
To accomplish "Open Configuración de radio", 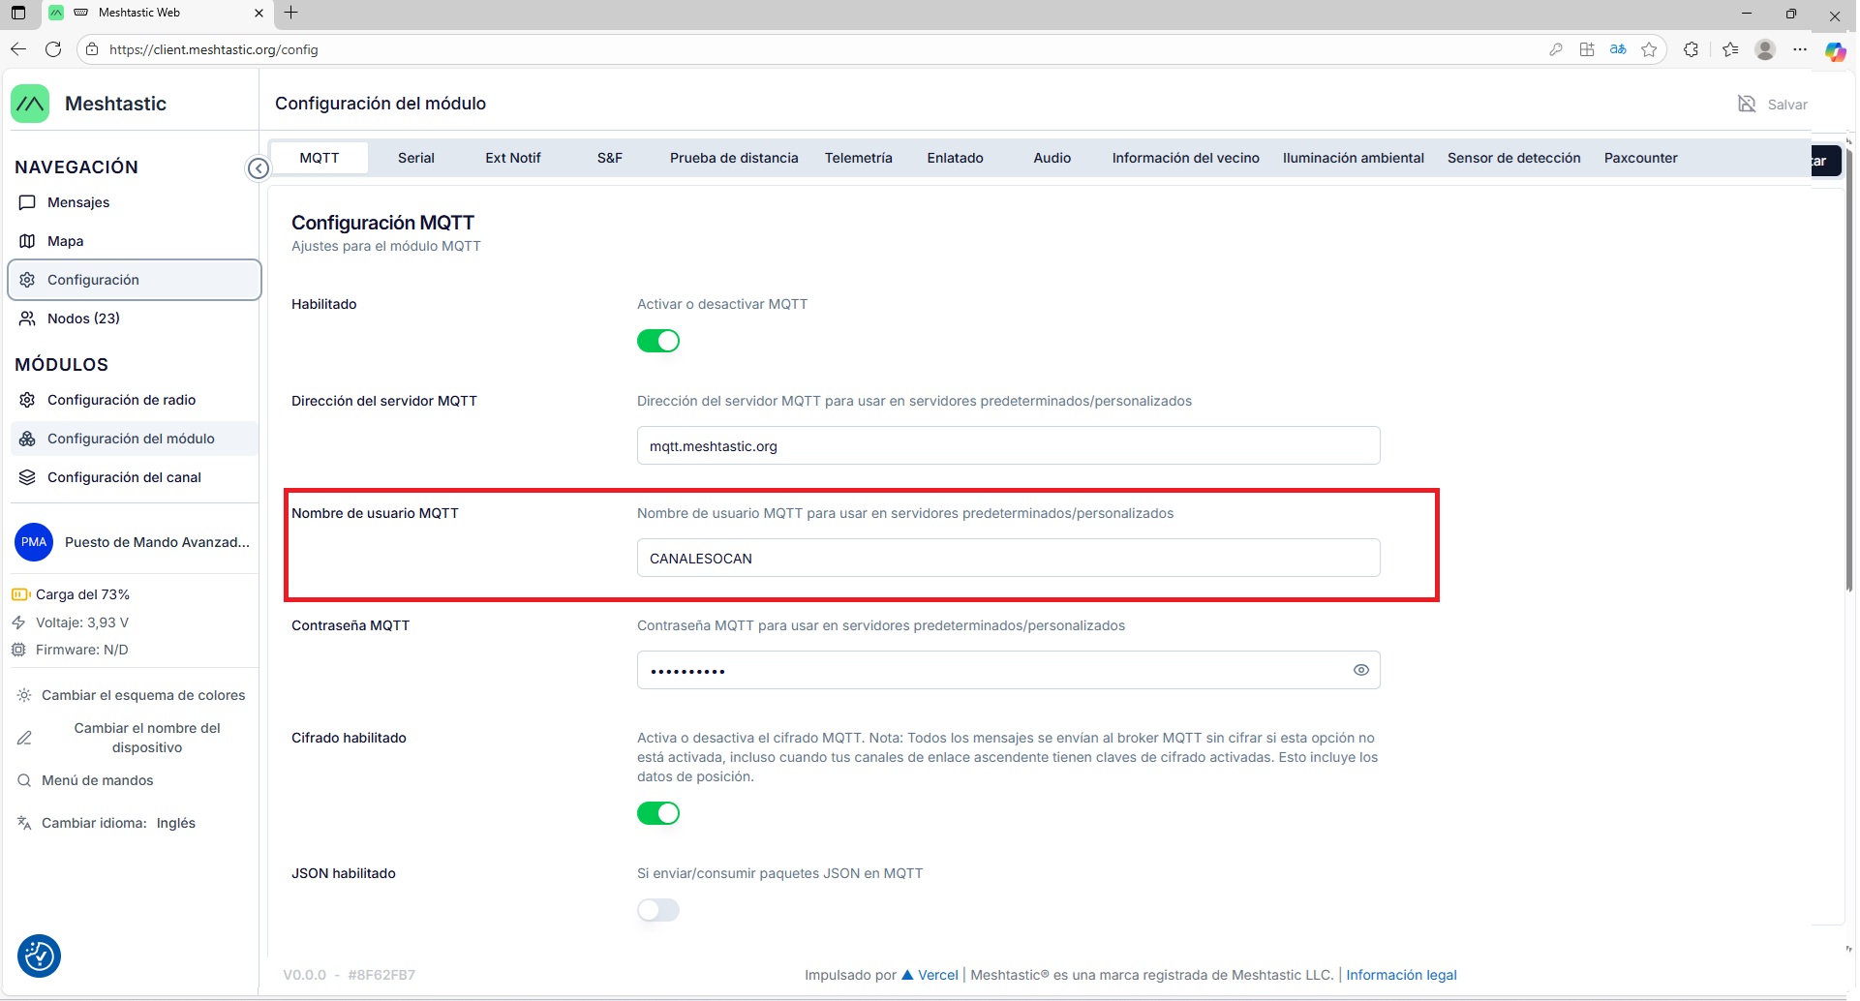I will tap(121, 400).
